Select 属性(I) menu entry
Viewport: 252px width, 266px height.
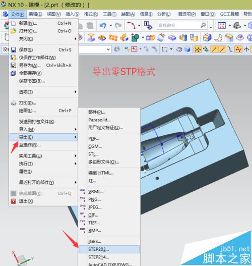(x=44, y=172)
